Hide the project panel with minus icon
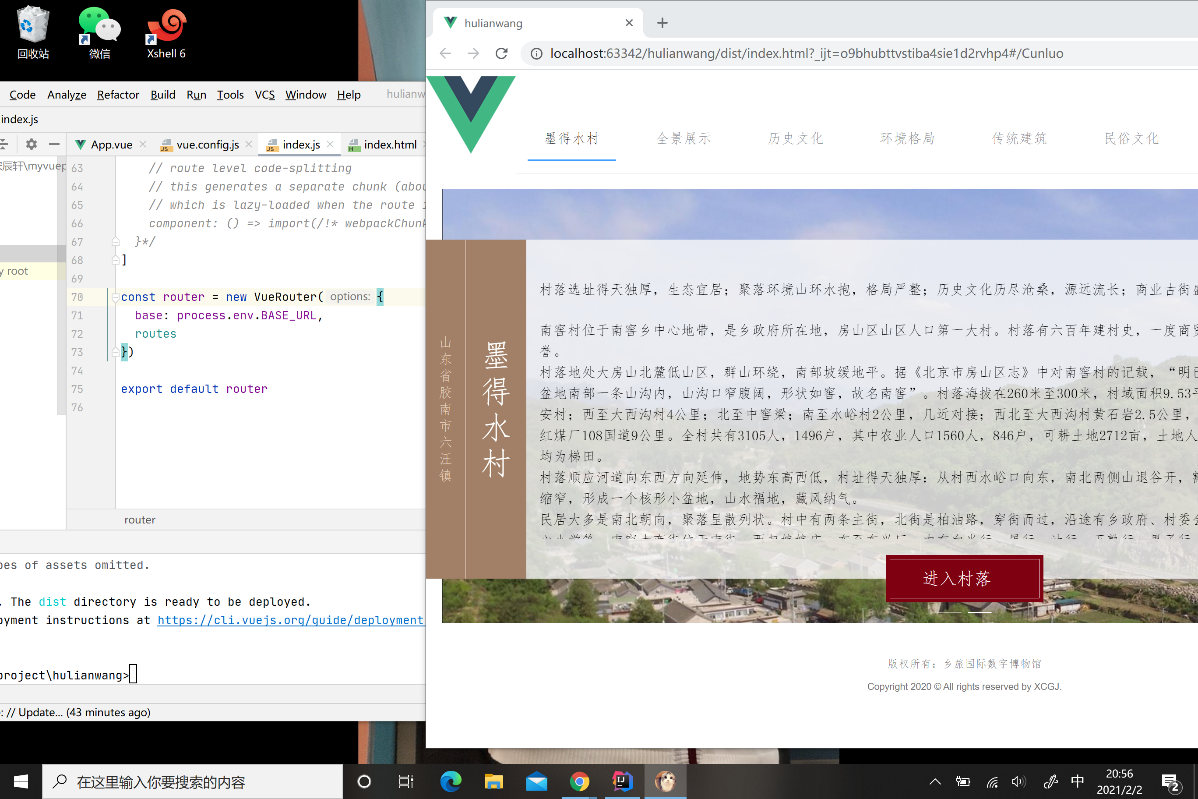 tap(54, 144)
